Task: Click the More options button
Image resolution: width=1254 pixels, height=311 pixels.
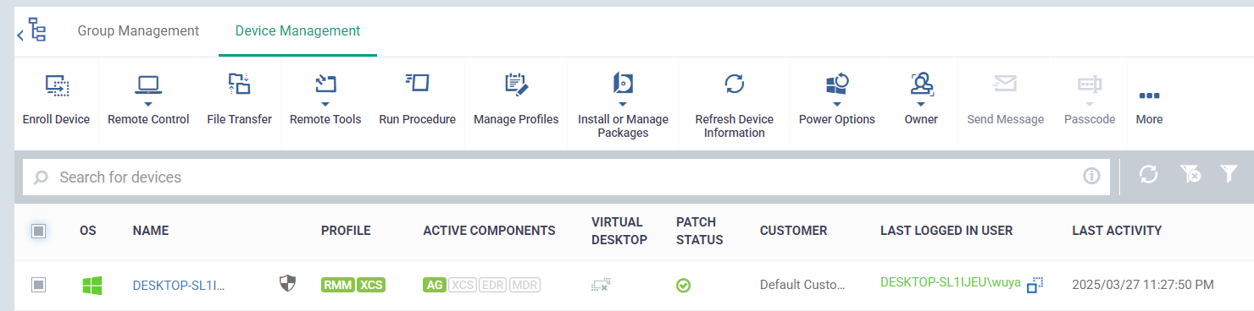Action: pos(1149,106)
